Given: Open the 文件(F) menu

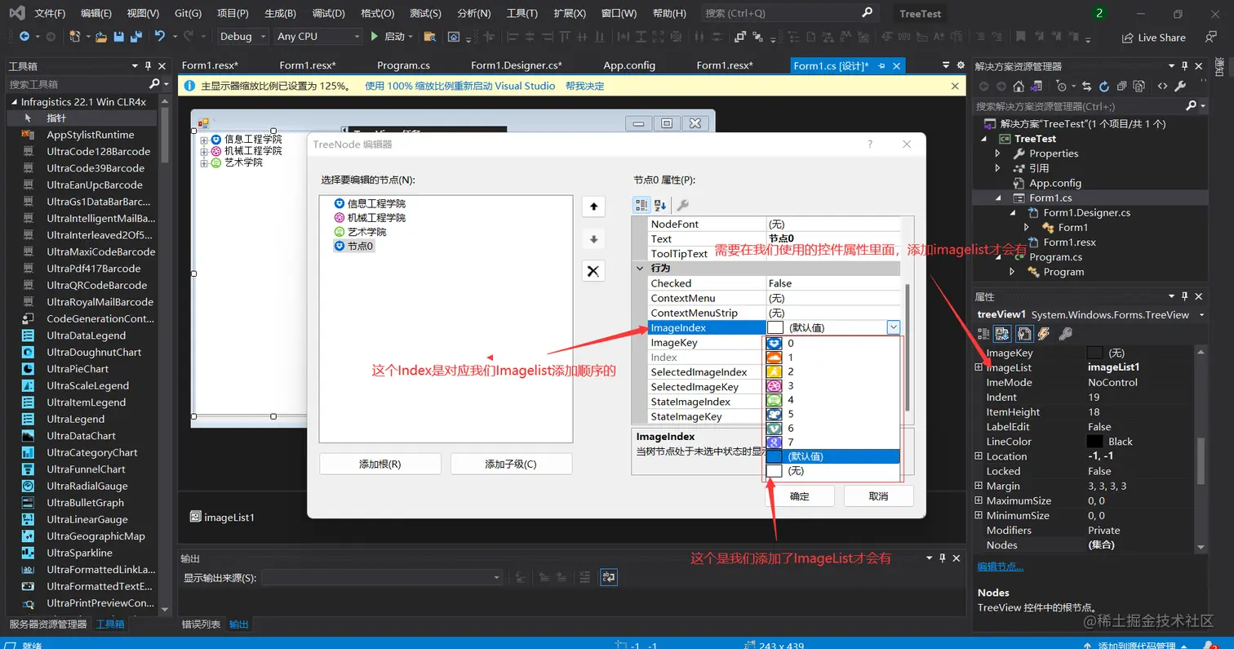Looking at the screenshot, I should [x=51, y=14].
